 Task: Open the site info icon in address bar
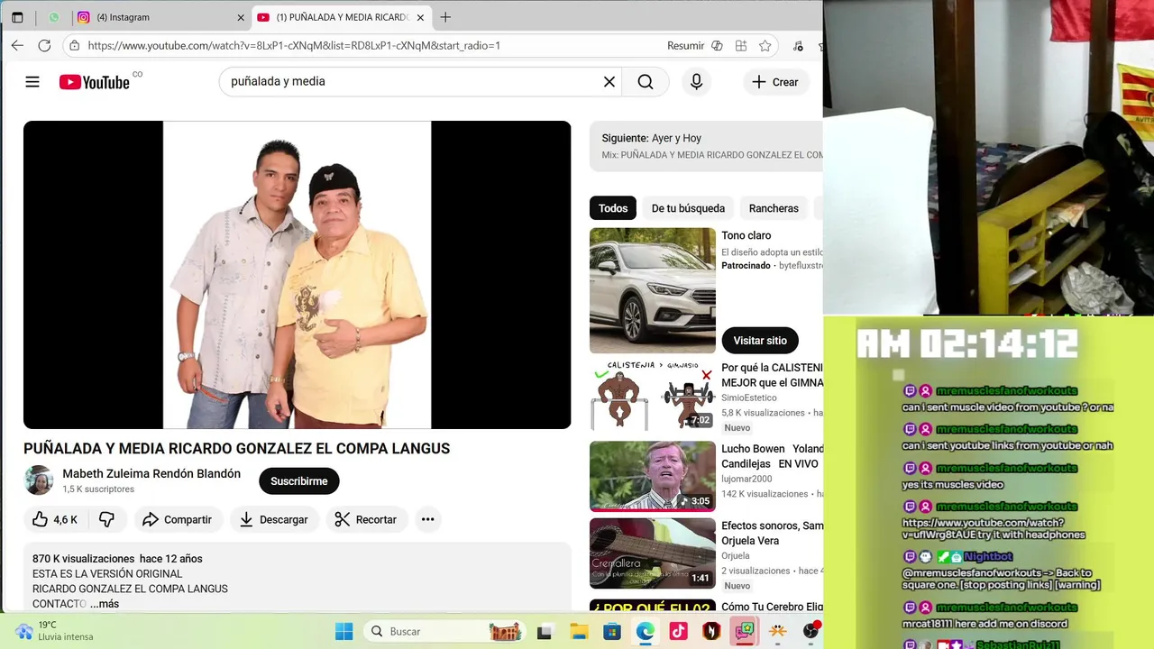(74, 45)
